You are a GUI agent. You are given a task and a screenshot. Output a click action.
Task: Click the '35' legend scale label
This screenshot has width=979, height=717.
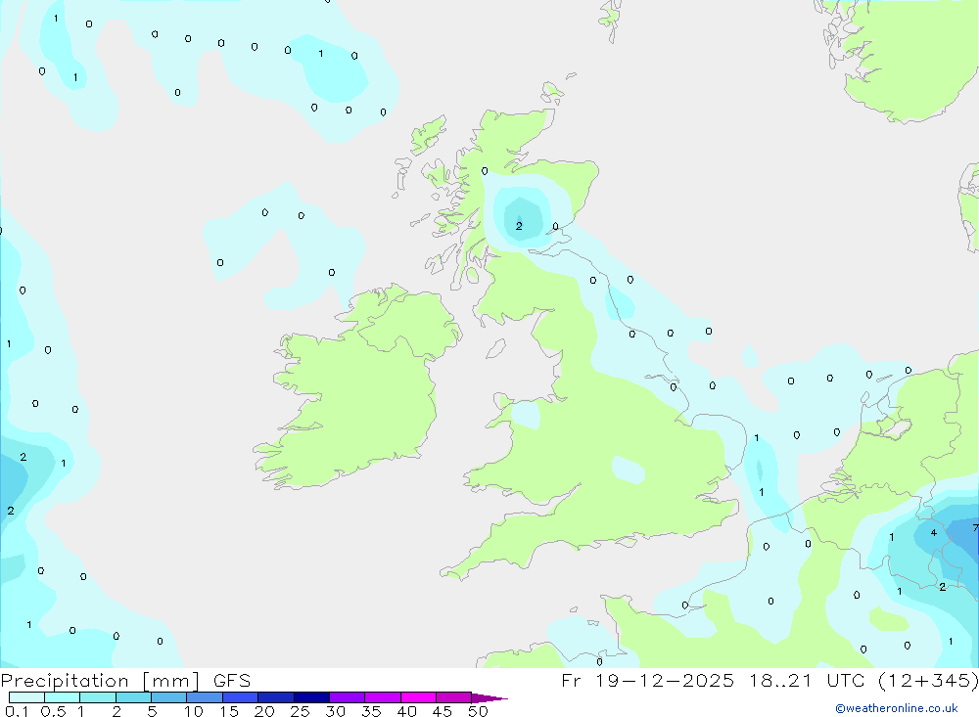click(x=371, y=711)
